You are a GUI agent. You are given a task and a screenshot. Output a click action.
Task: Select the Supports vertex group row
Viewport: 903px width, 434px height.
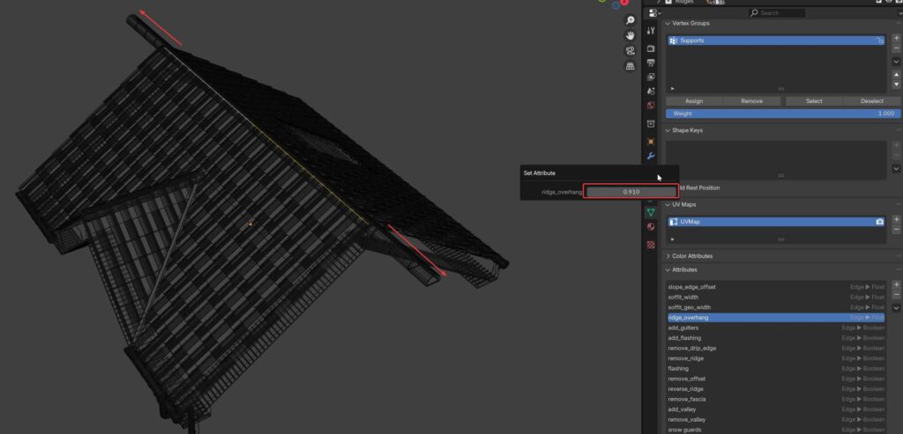(x=776, y=40)
